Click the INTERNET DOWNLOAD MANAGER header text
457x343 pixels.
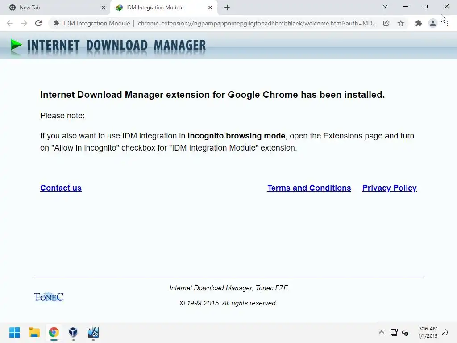116,46
